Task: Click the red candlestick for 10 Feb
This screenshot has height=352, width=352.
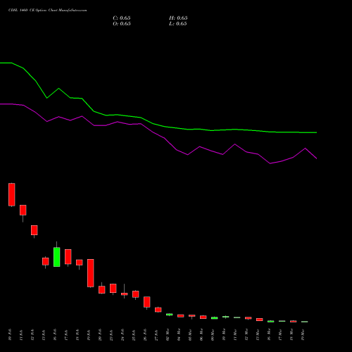Action: (x=12, y=194)
